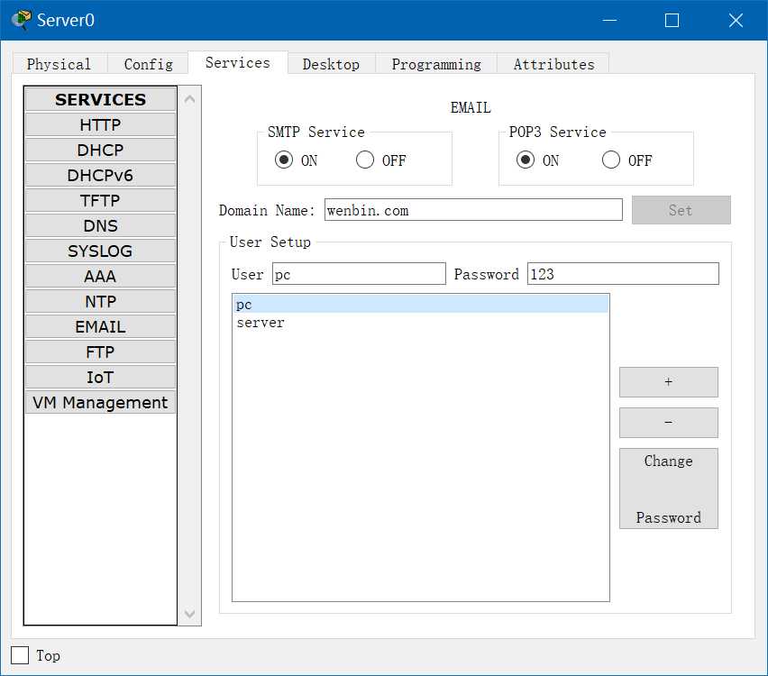This screenshot has height=676, width=768.
Task: Open the DHCP service
Action: click(x=100, y=150)
